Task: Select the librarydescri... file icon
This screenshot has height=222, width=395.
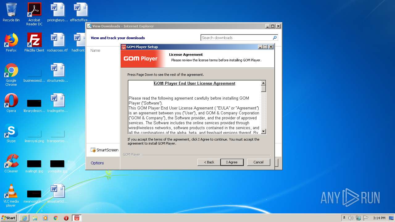Action: [34, 105]
